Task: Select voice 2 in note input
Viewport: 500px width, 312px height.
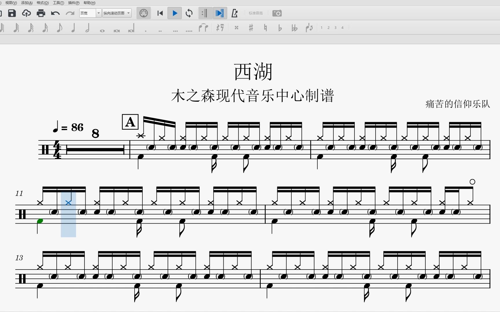Action: 328,27
